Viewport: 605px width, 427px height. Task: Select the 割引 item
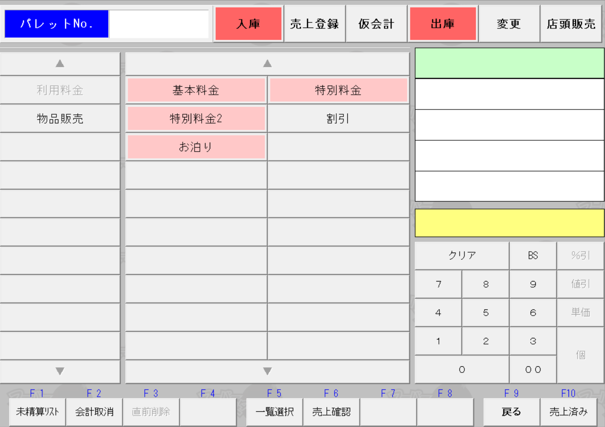(x=338, y=118)
